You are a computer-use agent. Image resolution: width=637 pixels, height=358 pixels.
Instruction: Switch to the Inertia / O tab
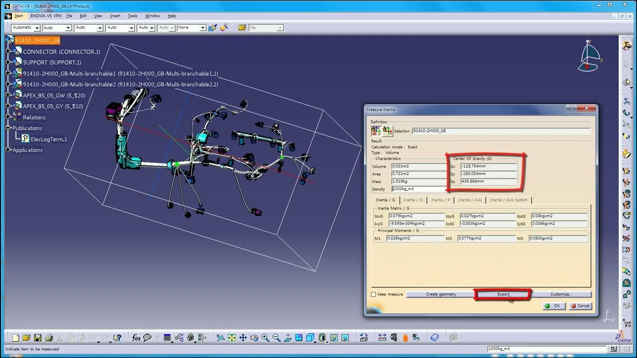click(413, 200)
